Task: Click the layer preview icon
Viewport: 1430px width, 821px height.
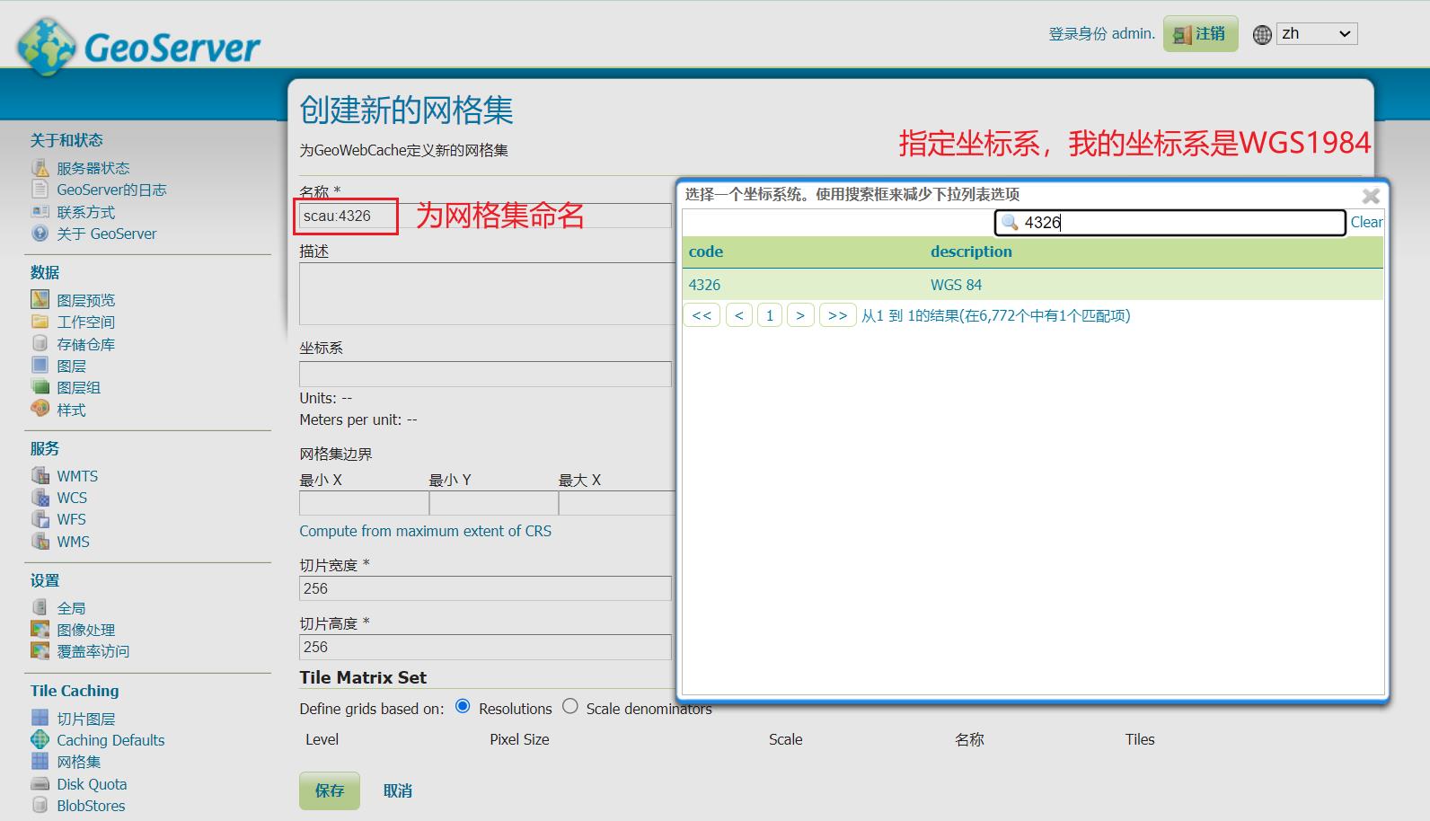Action: pos(40,300)
